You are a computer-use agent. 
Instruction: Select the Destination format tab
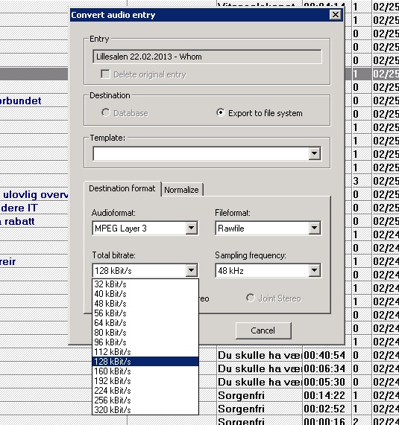click(x=122, y=188)
